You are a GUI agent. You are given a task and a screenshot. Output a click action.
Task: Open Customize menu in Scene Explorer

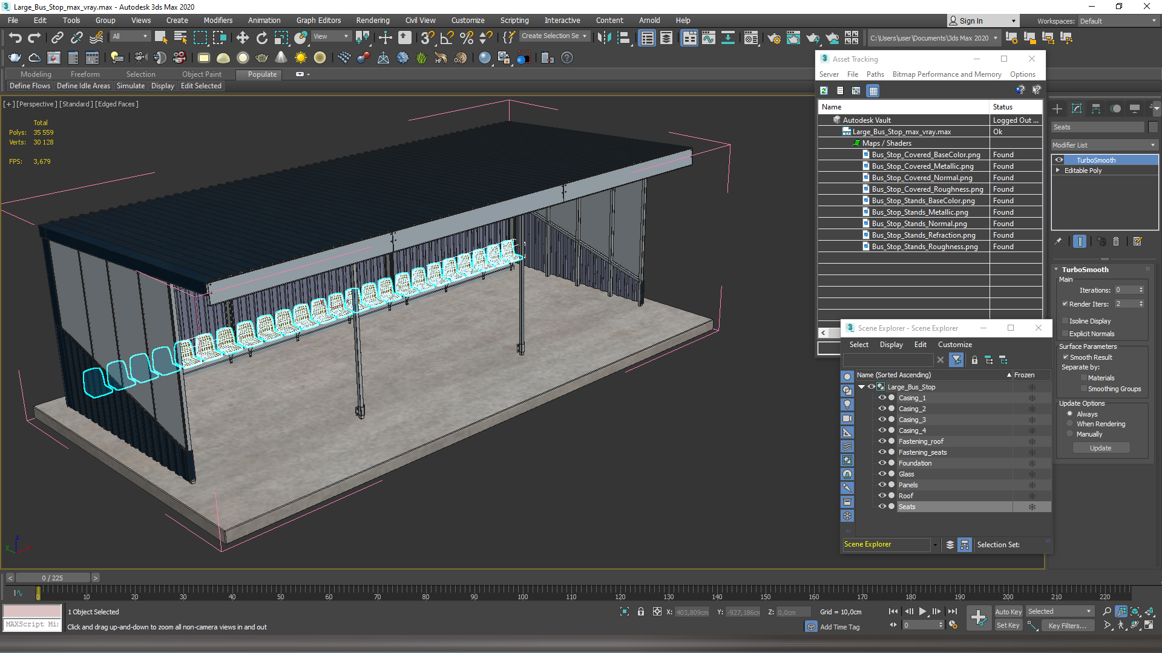(x=955, y=345)
